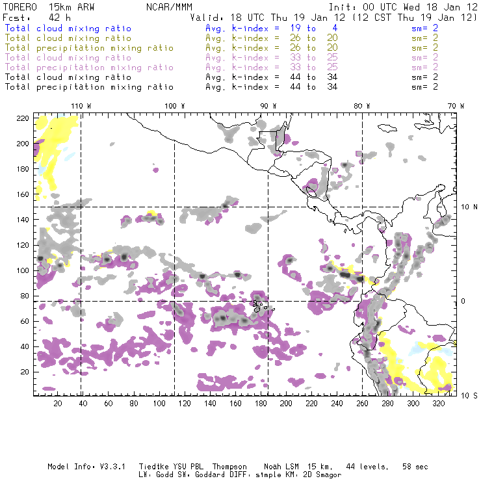Click the blue 'Avg. k-index = 19 to 4' text
The image size is (481, 481).
click(272, 28)
